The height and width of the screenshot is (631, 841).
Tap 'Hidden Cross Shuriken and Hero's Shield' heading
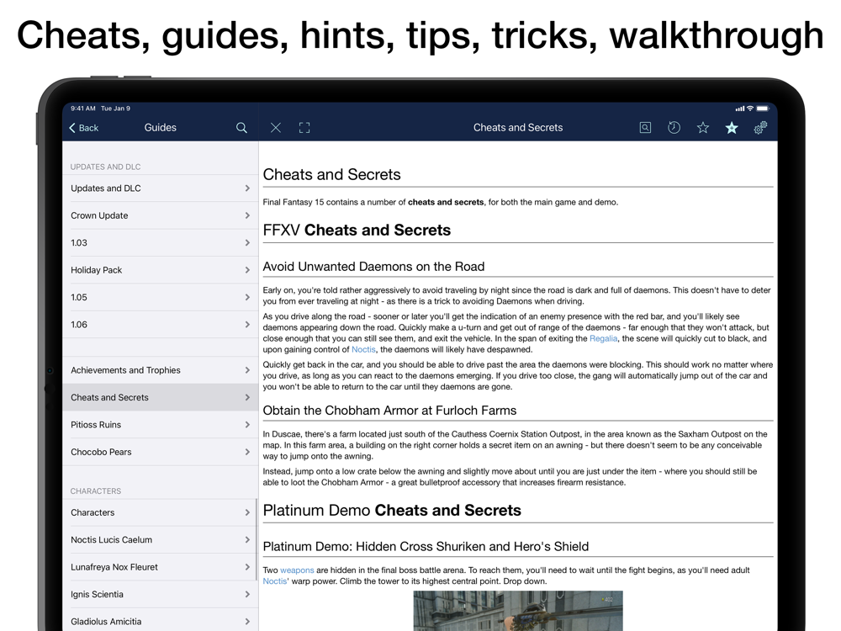426,547
